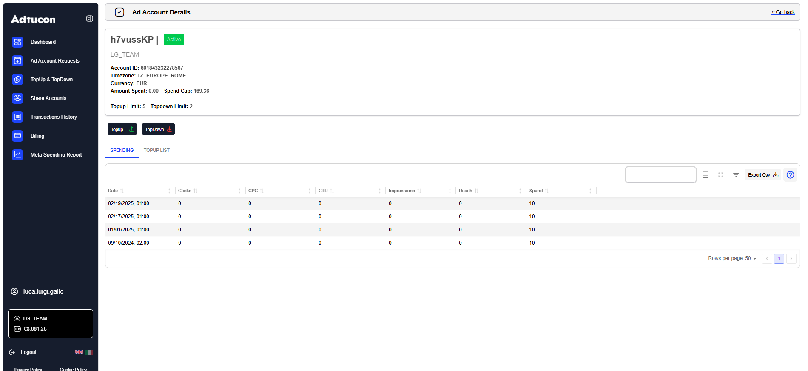Click the Meta Spending Report chart icon

coord(17,155)
